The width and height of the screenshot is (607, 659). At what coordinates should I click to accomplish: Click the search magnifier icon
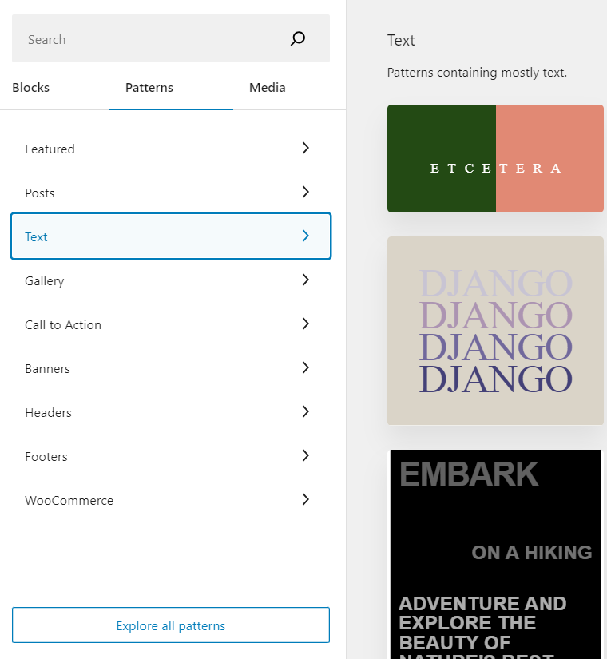(x=298, y=38)
